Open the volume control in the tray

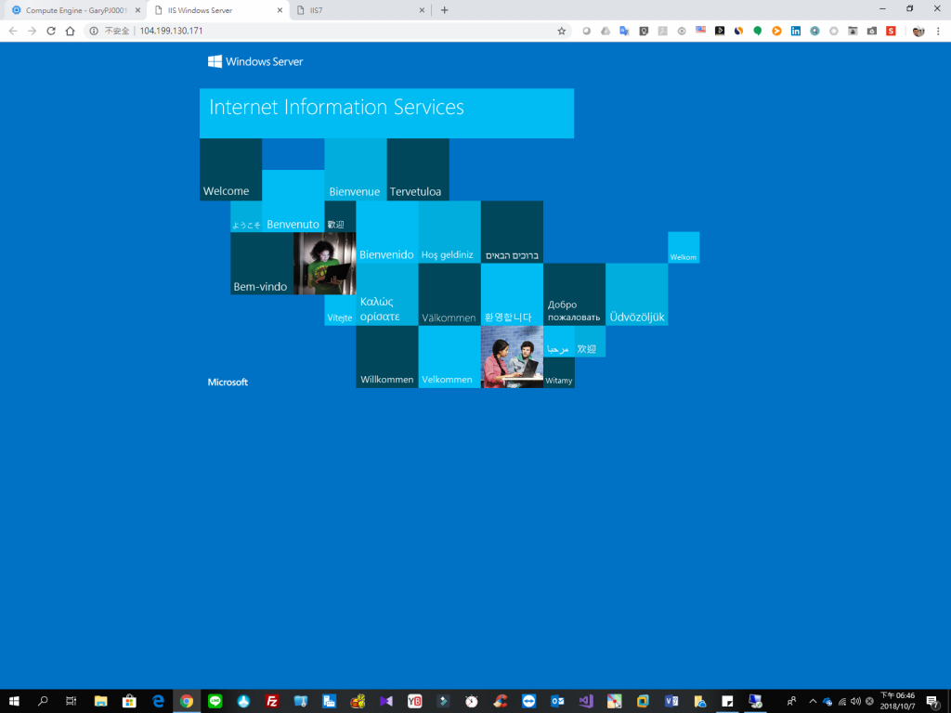click(855, 701)
